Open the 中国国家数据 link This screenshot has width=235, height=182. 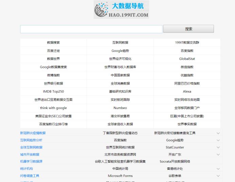(120, 75)
